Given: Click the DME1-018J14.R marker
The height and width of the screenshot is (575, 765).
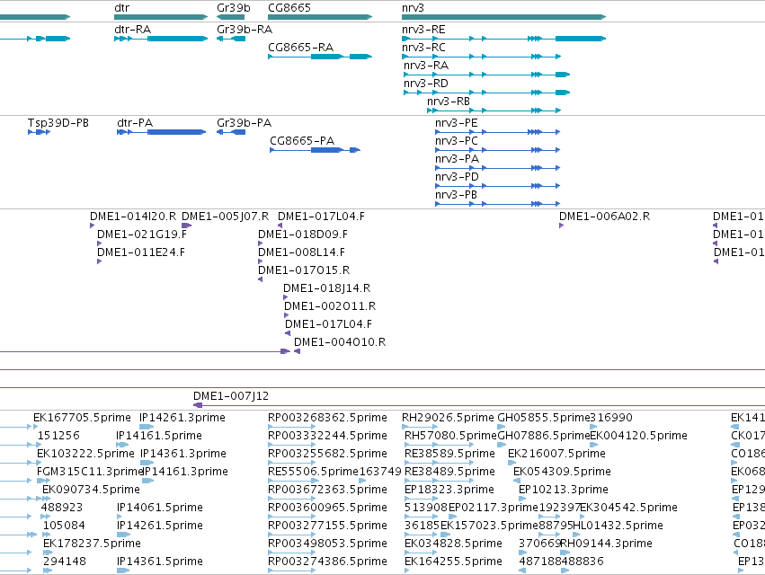Looking at the screenshot, I should (286, 297).
